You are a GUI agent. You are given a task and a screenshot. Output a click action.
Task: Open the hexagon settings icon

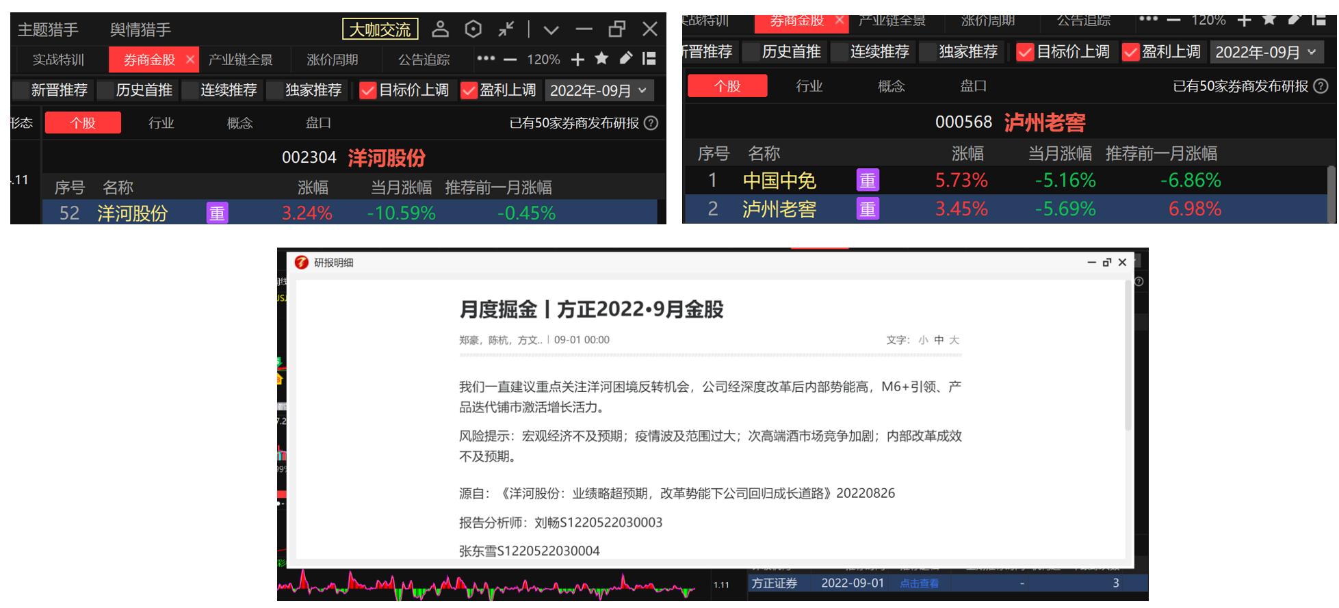tap(473, 29)
